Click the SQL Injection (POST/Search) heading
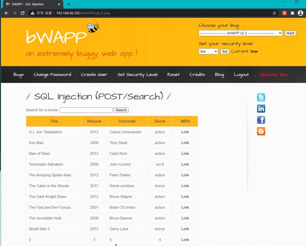The width and height of the screenshot is (306, 246). 99,96
